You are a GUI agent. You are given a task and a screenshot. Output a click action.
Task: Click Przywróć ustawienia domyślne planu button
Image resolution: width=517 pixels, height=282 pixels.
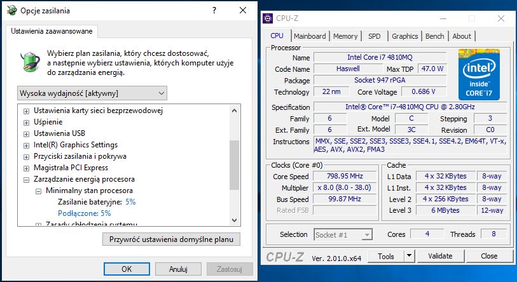[x=171, y=239]
